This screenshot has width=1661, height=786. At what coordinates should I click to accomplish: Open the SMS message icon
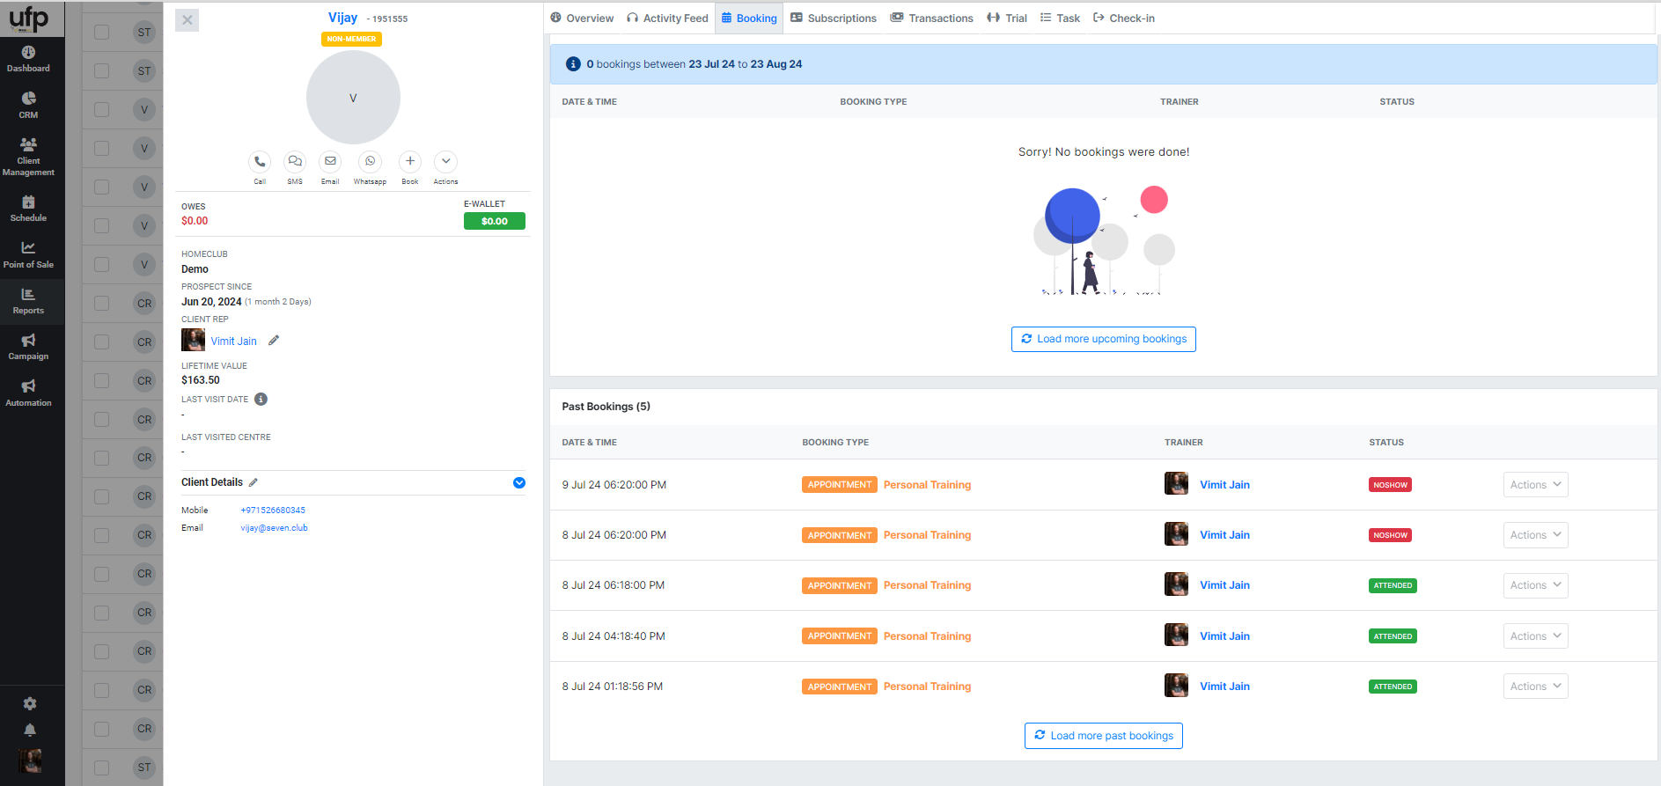[295, 162]
